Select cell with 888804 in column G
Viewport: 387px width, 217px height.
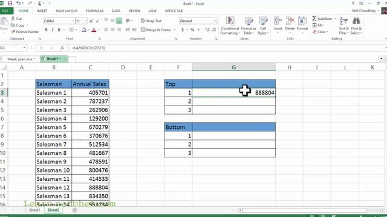(x=234, y=93)
